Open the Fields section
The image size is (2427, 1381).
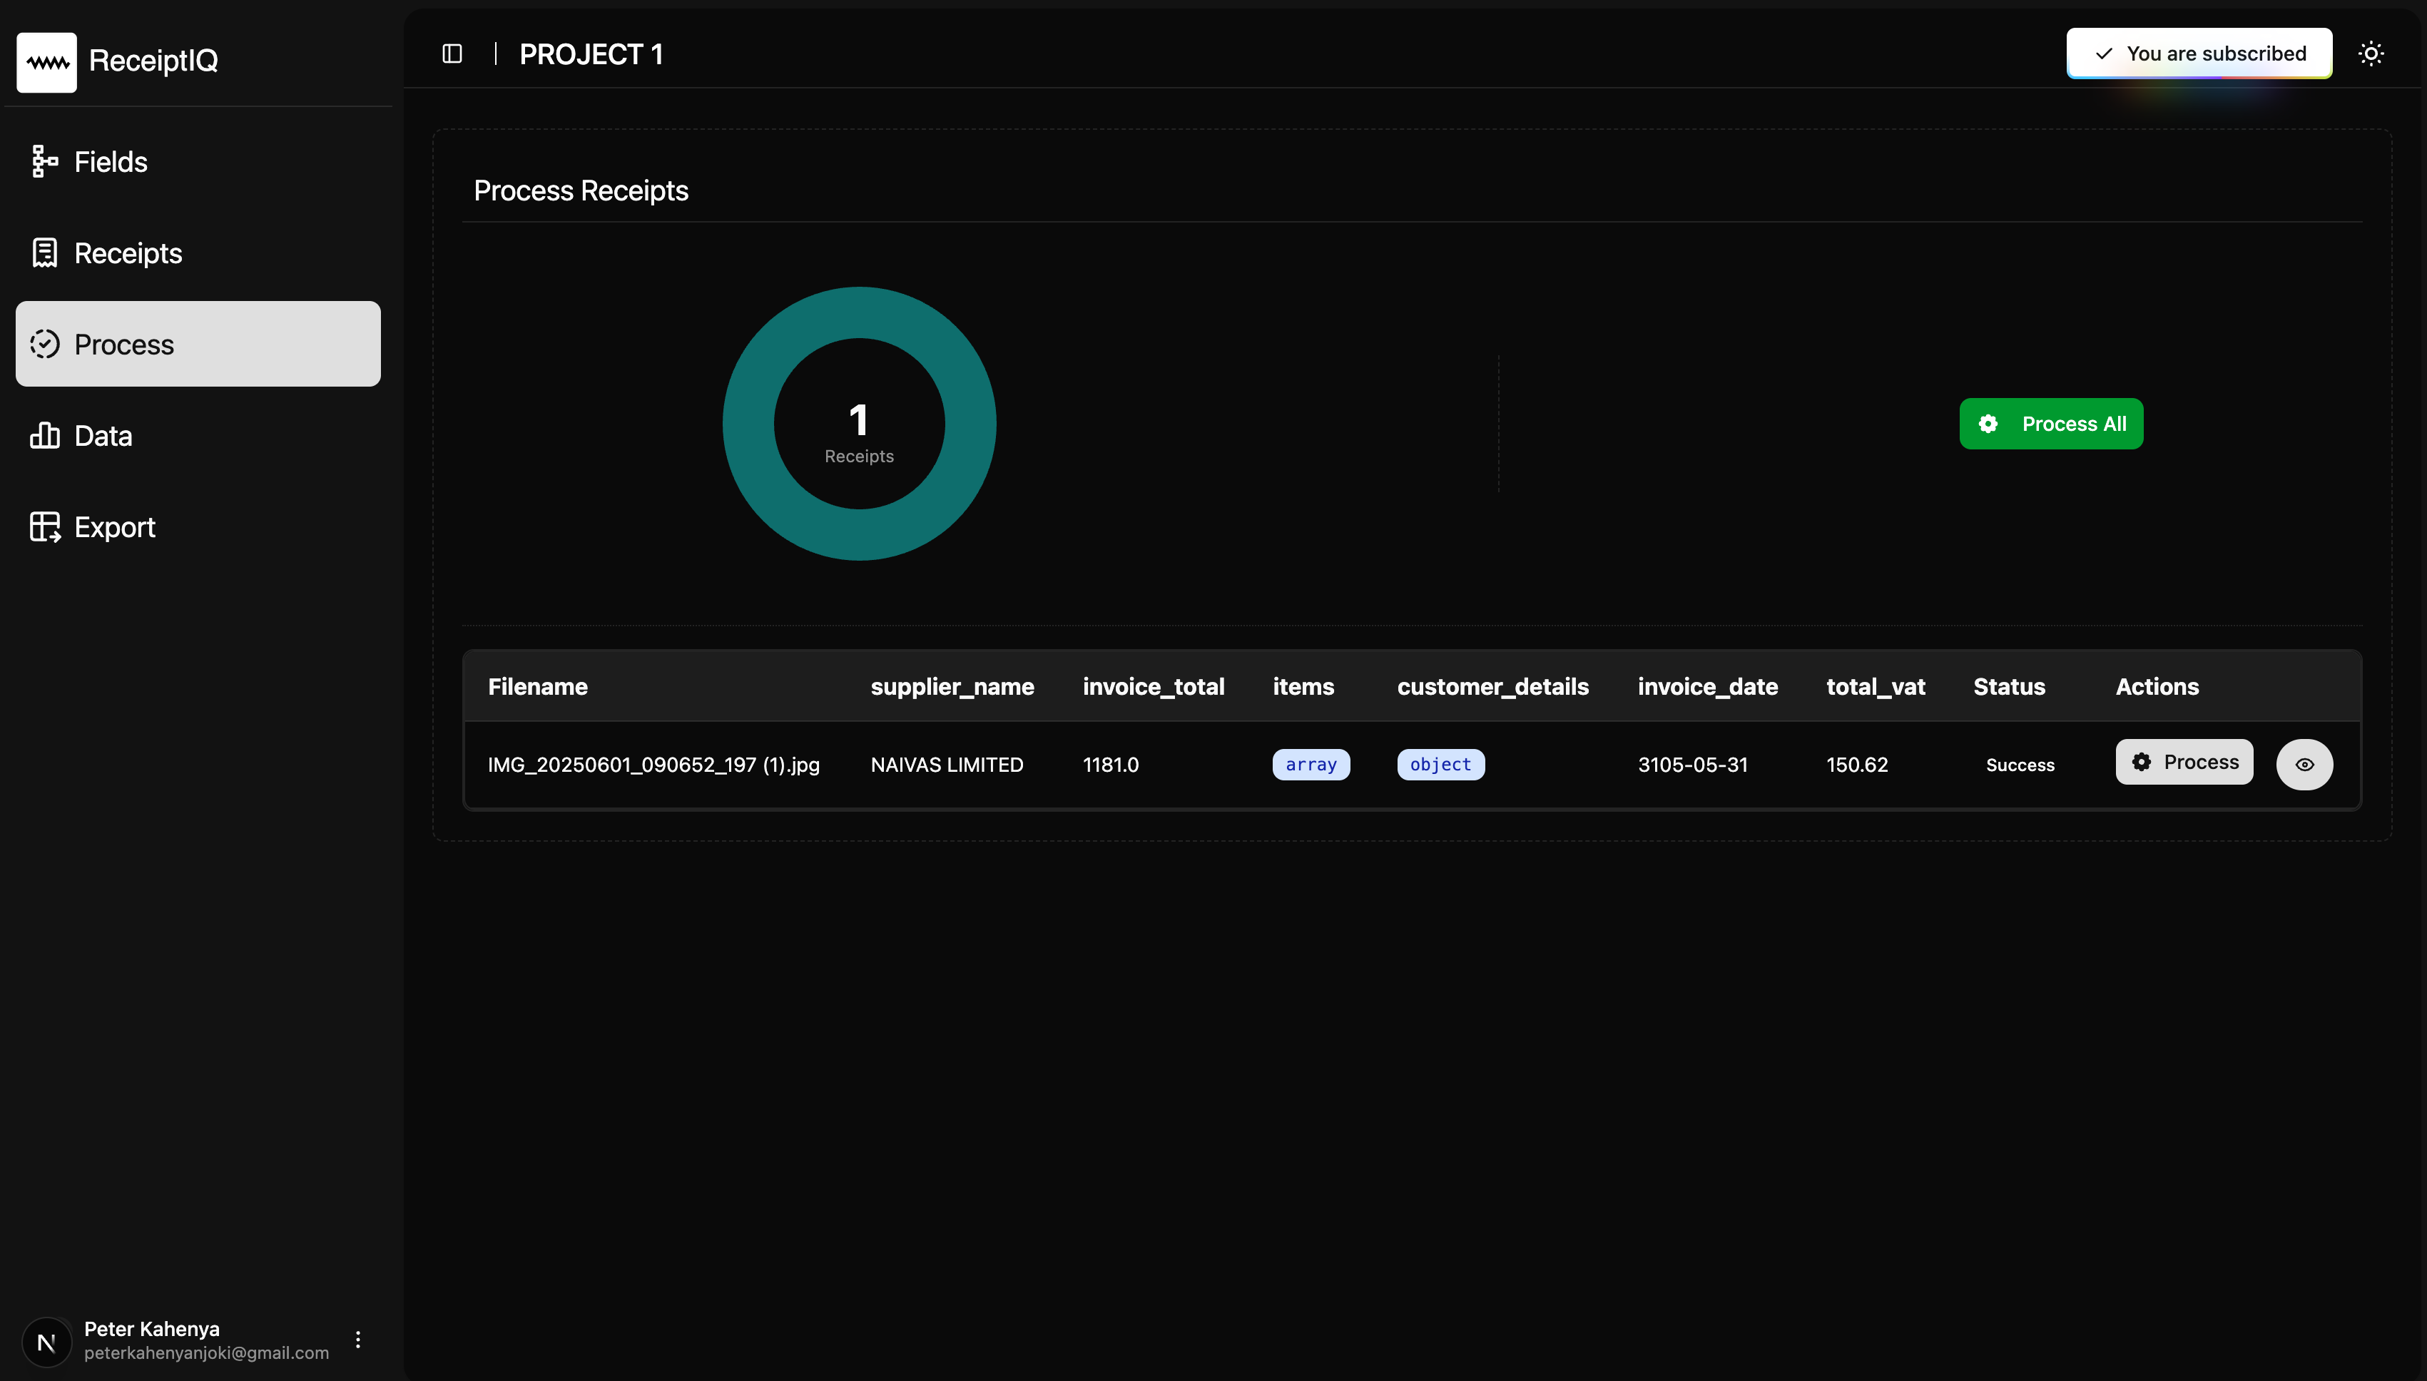tap(110, 162)
